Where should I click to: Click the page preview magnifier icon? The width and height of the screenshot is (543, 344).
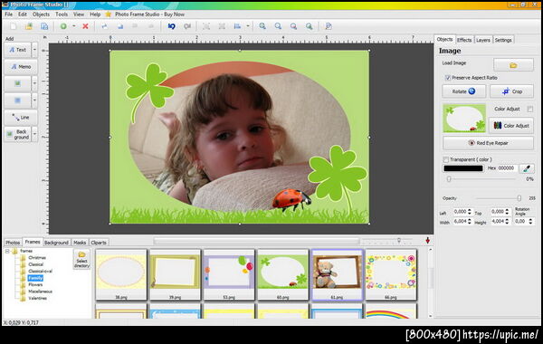(329, 26)
